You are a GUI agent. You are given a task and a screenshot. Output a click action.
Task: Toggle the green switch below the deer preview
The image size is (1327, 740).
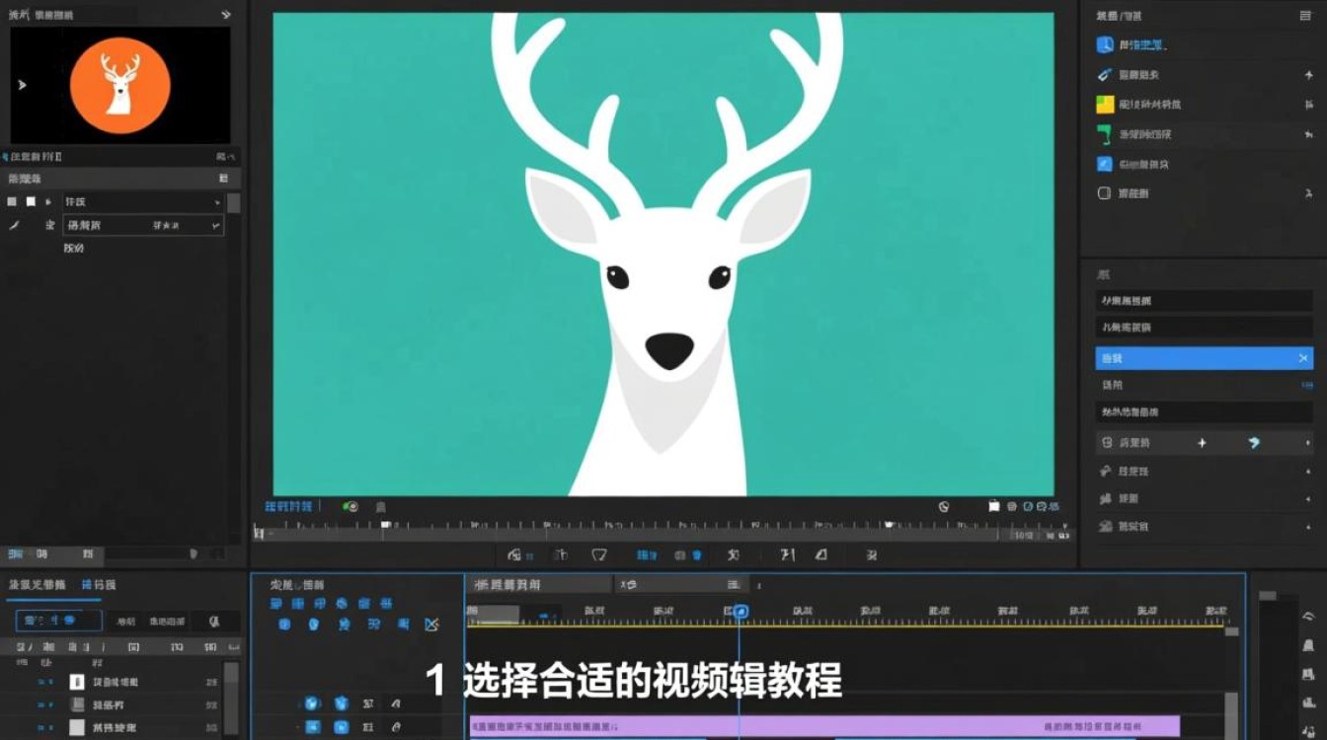(x=350, y=506)
